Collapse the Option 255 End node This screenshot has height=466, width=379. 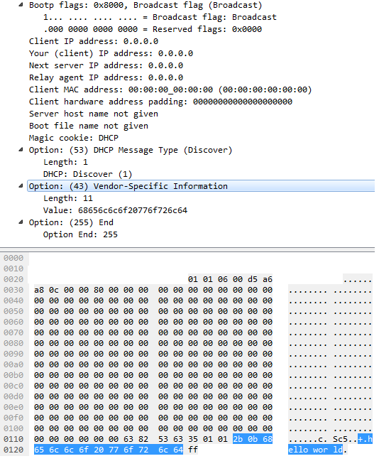[x=21, y=222]
